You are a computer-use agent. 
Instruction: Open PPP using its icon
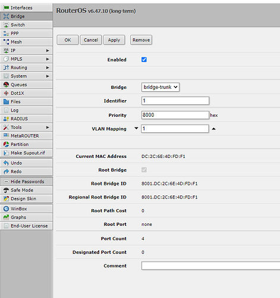point(6,33)
